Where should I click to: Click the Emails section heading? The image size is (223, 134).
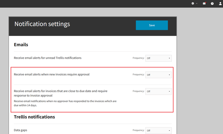[x=21, y=45]
